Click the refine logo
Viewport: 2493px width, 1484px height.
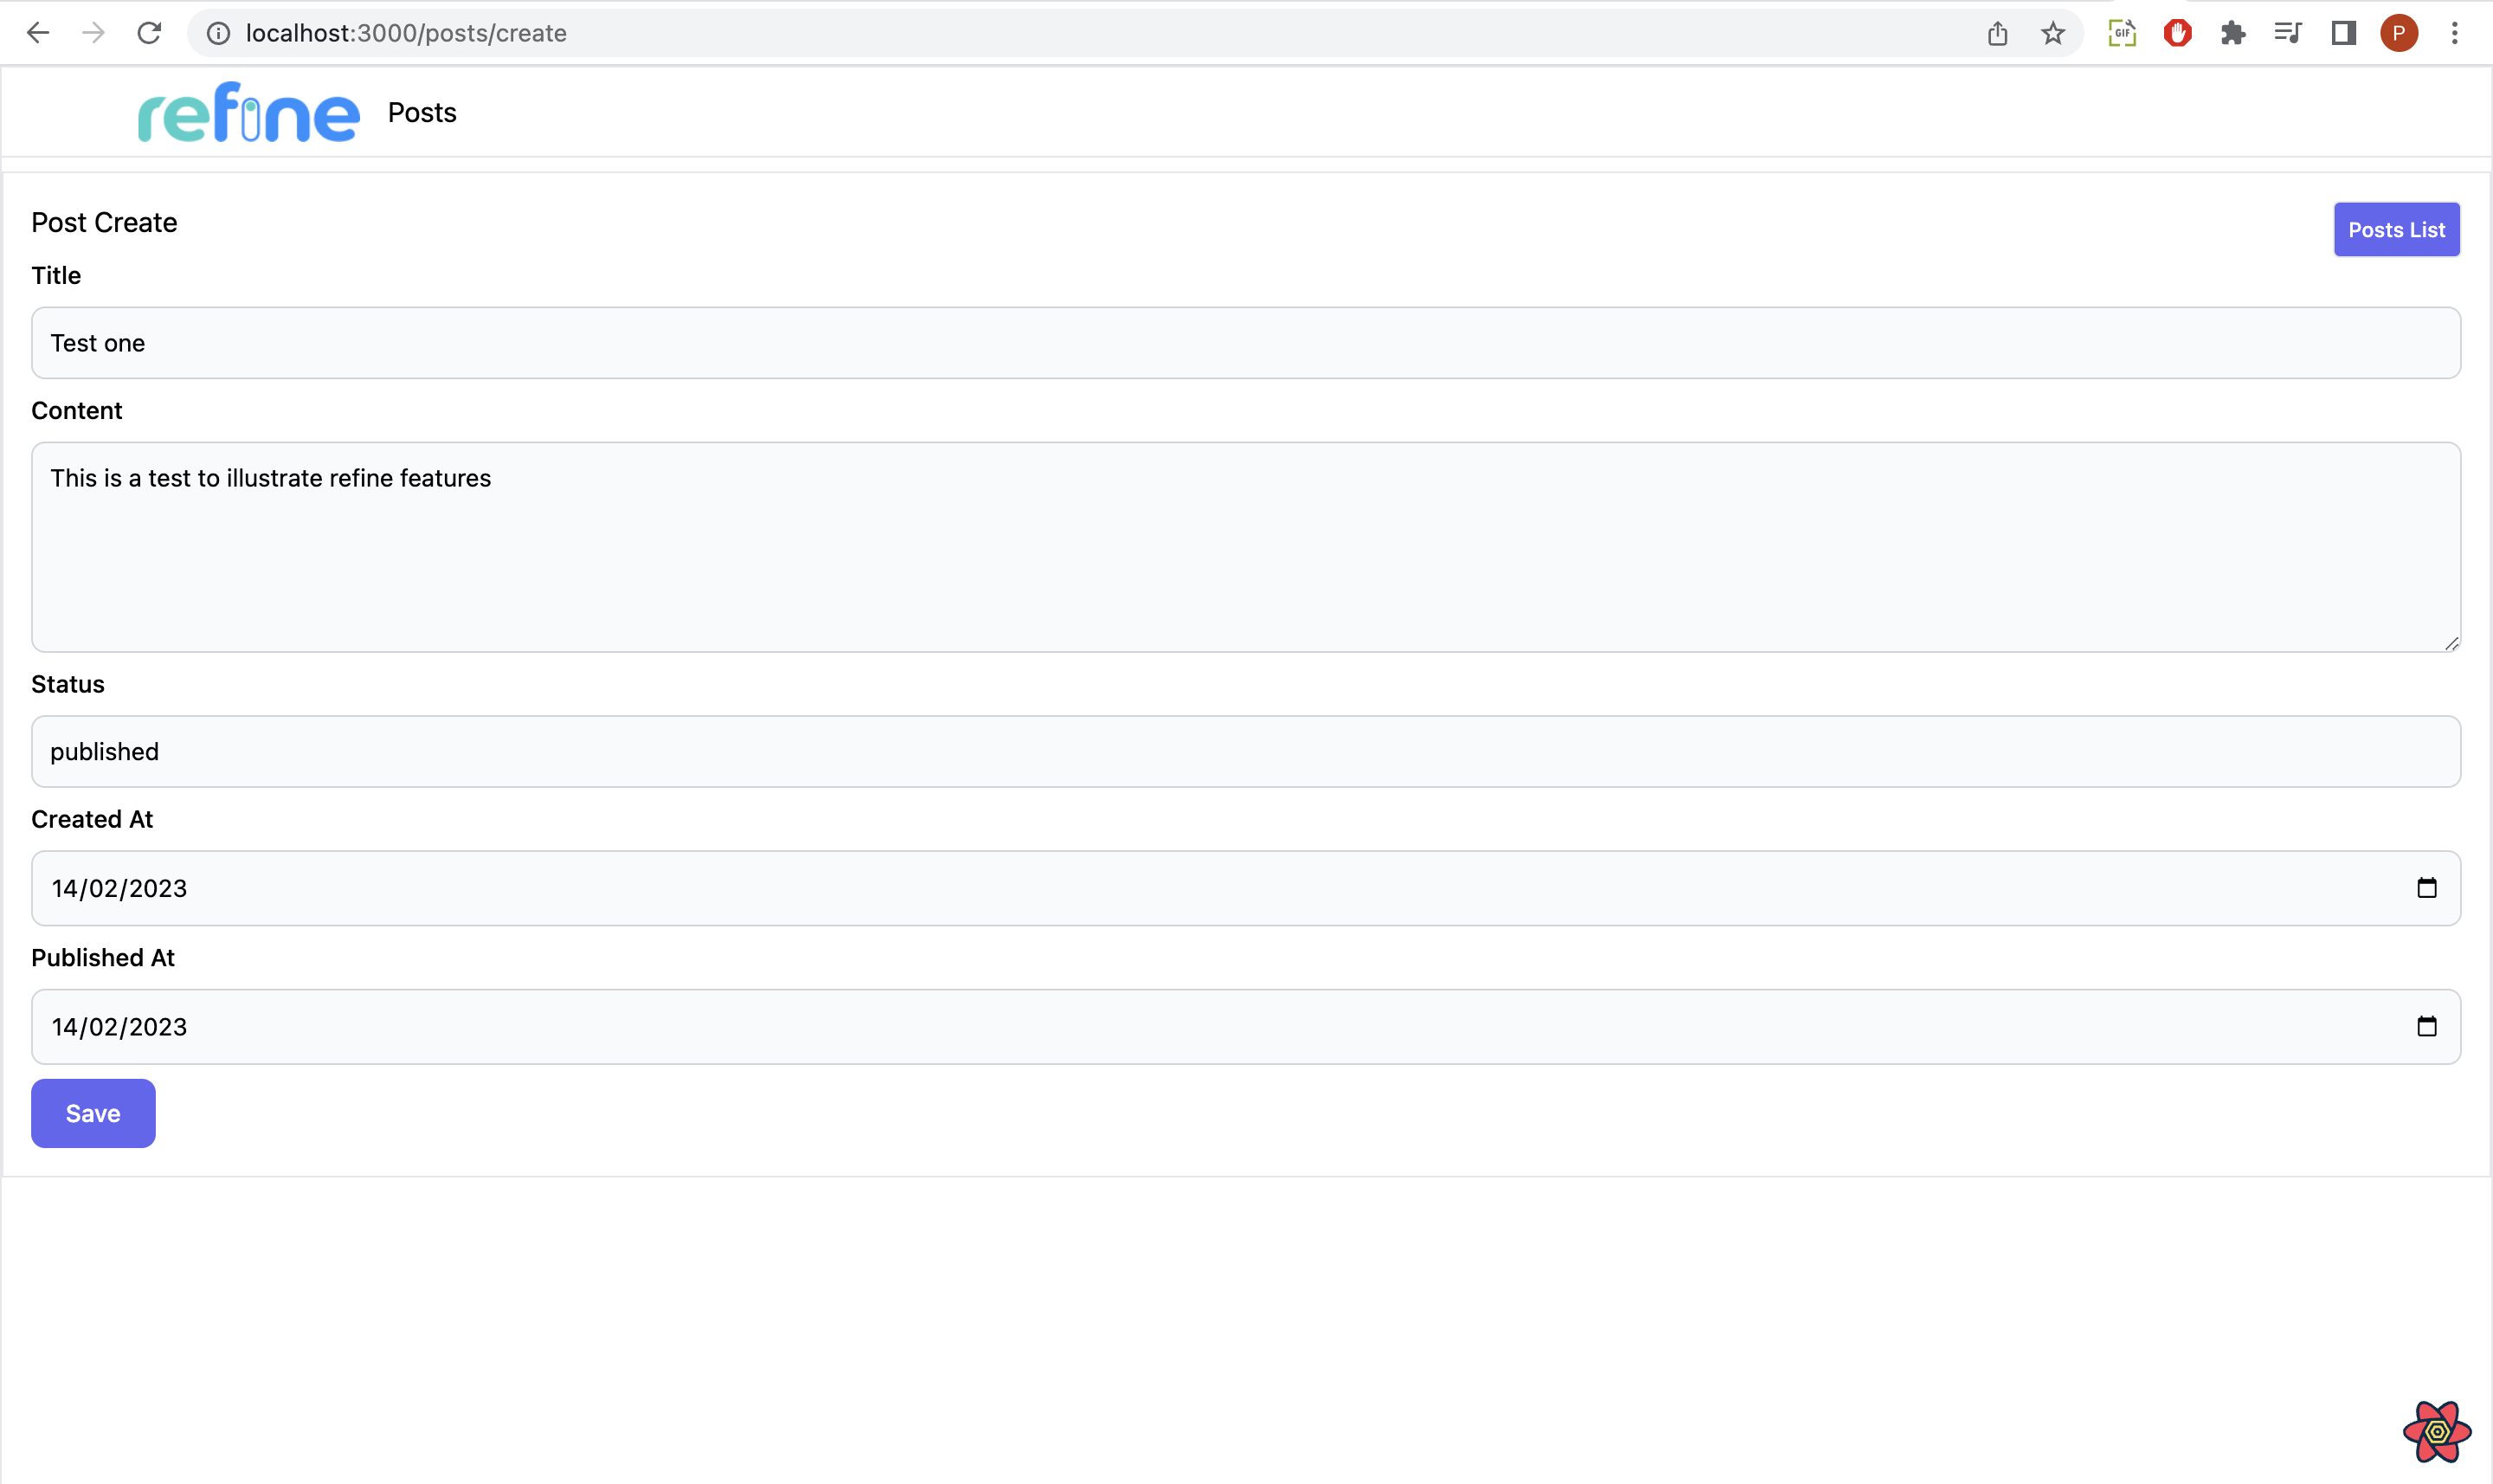tap(248, 113)
